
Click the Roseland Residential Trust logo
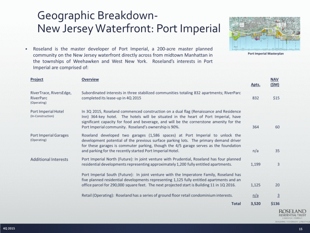292,215
